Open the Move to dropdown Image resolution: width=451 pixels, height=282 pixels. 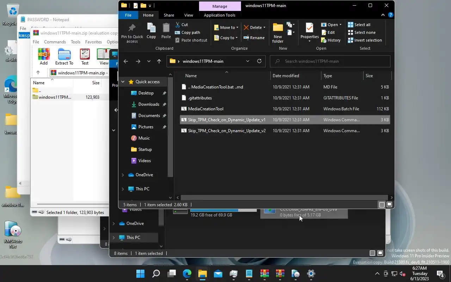[226, 27]
